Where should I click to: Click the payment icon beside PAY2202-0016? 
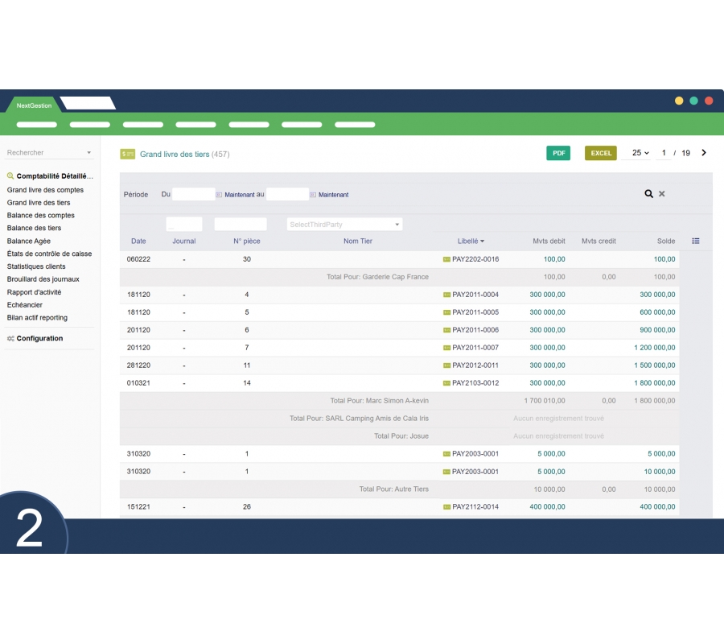pyautogui.click(x=446, y=259)
